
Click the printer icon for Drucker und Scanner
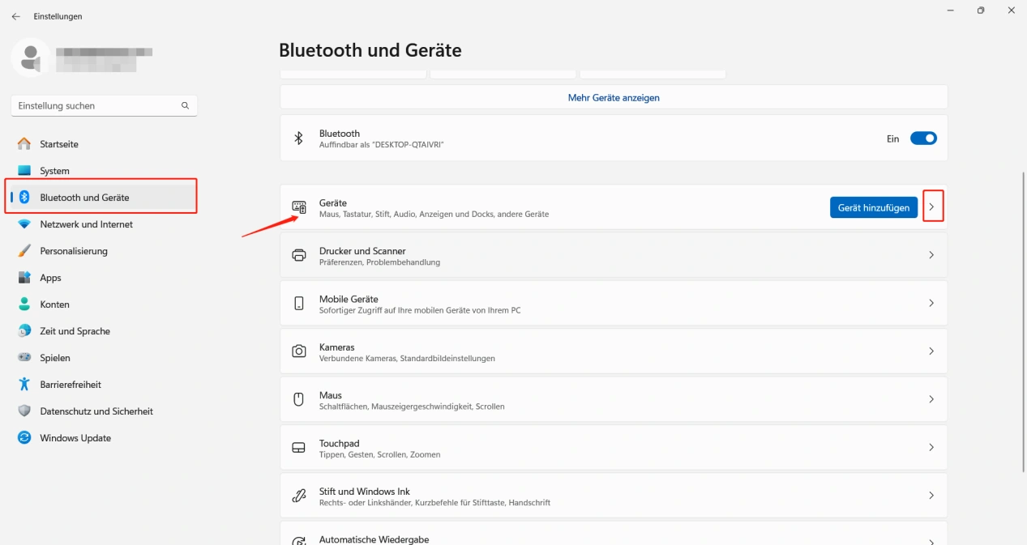(x=299, y=255)
